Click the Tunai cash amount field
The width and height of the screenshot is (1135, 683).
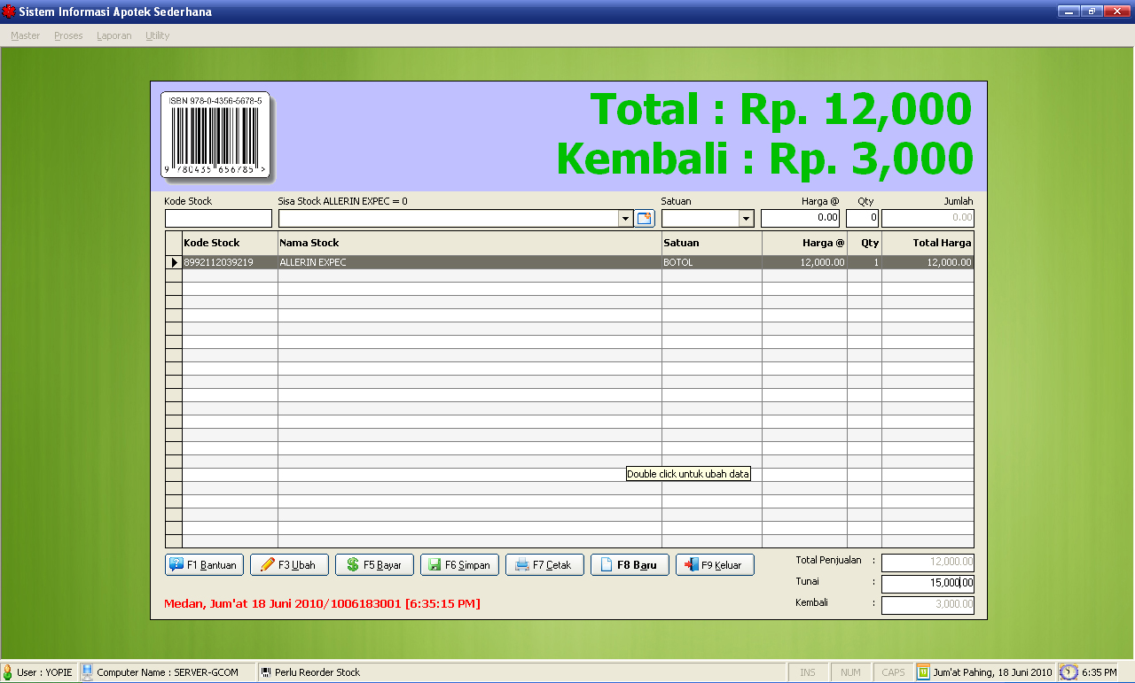[927, 583]
